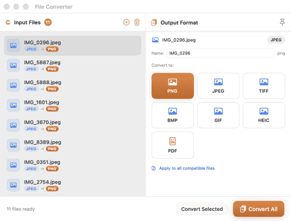Select the PNG output format
The image size is (291, 221).
pyautogui.click(x=173, y=86)
